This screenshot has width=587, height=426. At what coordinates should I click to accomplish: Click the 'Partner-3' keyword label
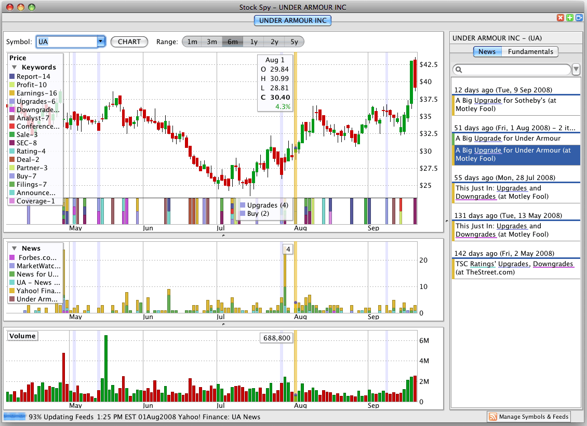coord(32,168)
